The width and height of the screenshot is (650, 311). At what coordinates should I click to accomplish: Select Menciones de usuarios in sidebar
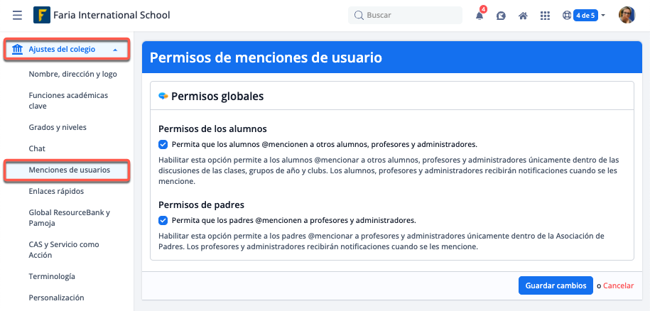tap(69, 170)
